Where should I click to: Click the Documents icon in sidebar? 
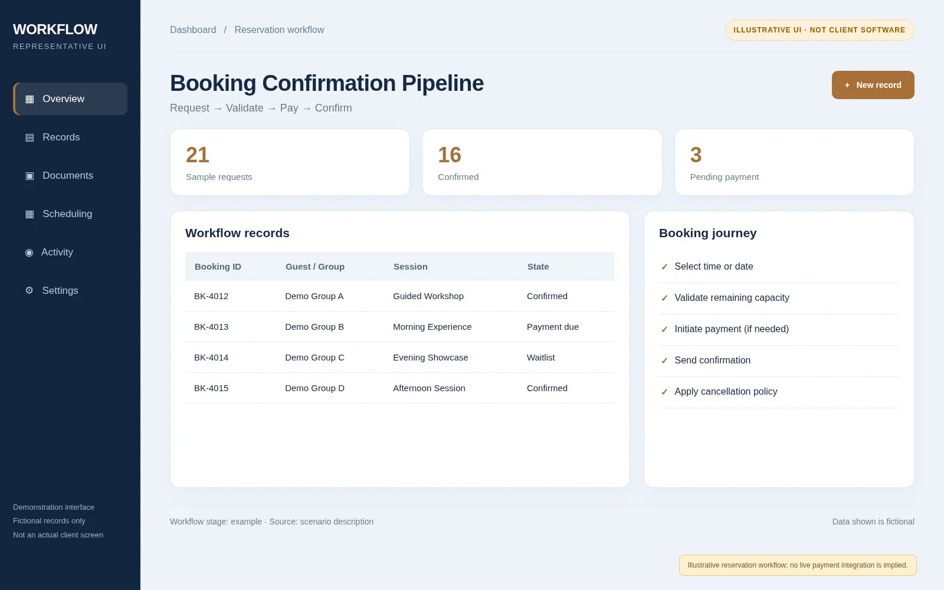[29, 176]
